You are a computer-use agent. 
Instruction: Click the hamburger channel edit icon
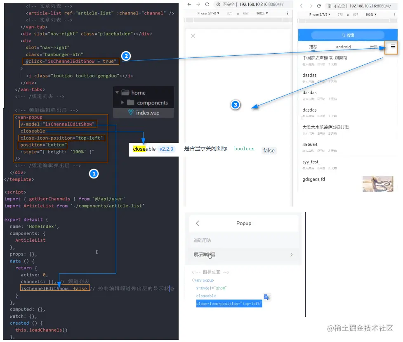pos(393,47)
